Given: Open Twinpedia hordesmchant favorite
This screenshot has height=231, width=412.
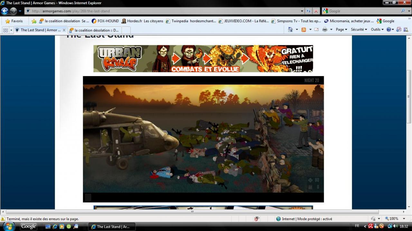Looking at the screenshot, I should point(191,21).
